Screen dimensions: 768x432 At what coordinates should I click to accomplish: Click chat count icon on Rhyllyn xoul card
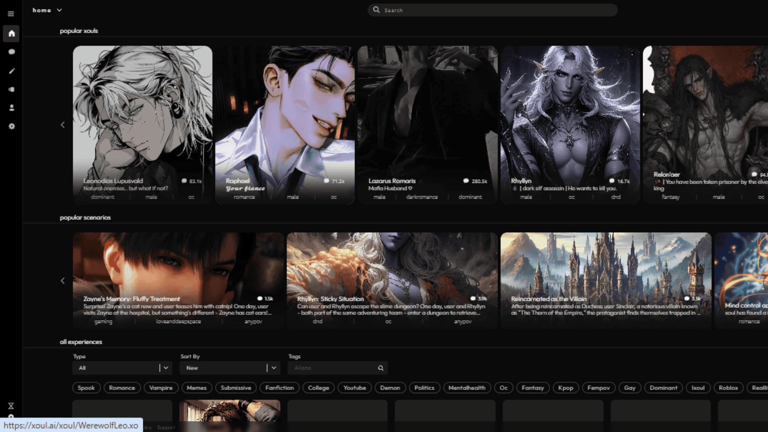[612, 181]
